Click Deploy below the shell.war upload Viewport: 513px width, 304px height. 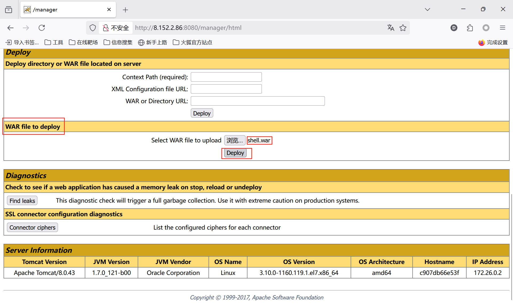235,153
